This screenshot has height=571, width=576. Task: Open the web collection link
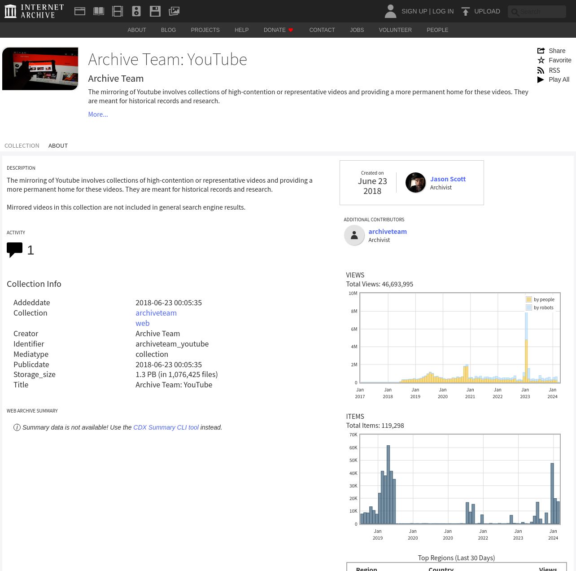point(143,323)
